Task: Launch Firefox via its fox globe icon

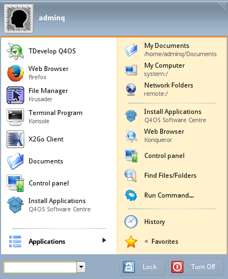Action: (15, 73)
